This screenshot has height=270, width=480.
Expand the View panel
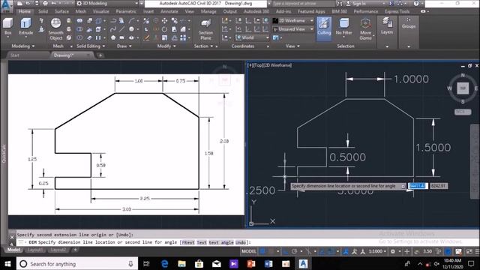[x=292, y=46]
